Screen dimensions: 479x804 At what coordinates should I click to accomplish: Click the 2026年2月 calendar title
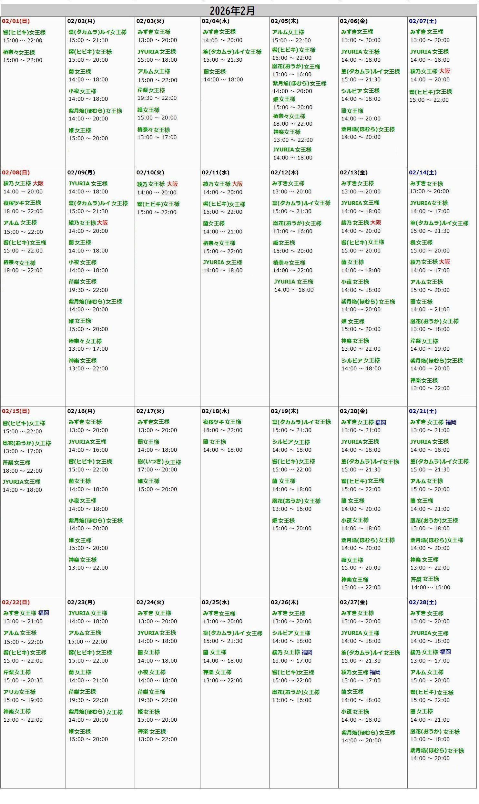click(232, 11)
